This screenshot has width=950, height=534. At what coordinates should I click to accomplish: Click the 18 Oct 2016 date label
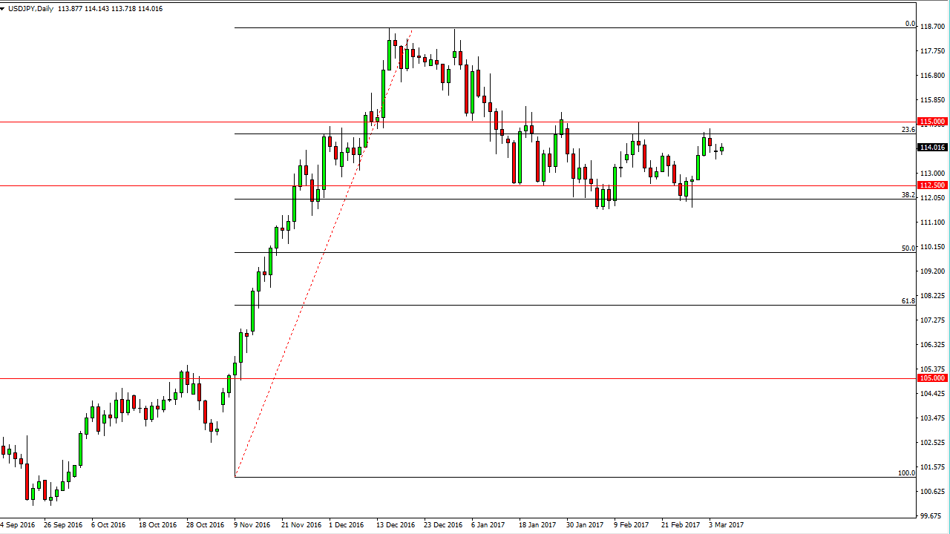pos(158,525)
